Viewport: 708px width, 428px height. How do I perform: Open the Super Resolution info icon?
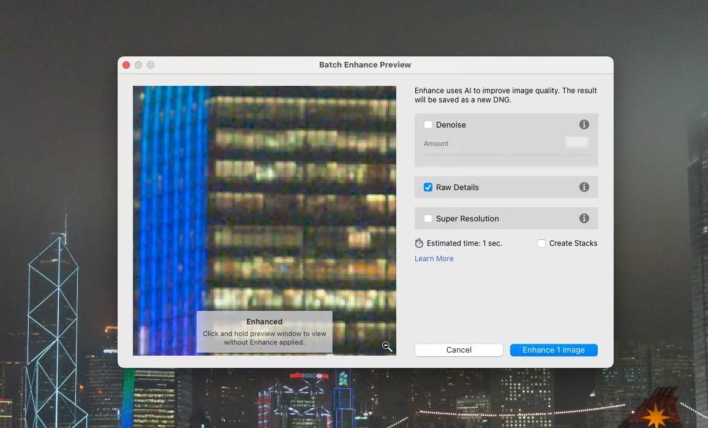point(584,218)
